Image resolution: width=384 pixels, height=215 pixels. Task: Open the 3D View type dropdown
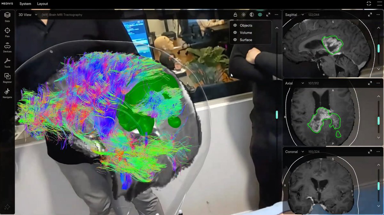click(28, 15)
